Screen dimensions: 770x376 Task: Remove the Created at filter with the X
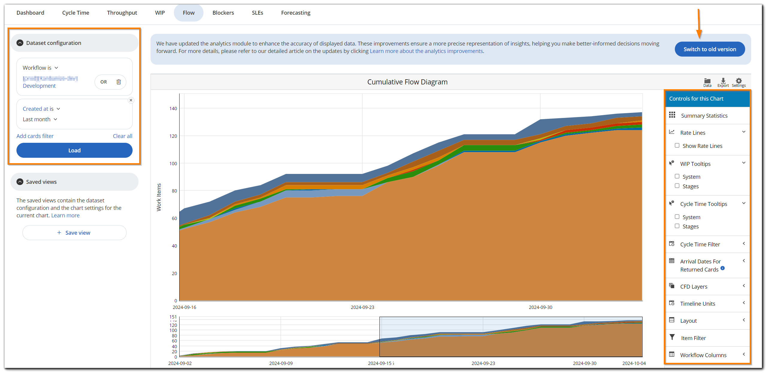tap(131, 100)
